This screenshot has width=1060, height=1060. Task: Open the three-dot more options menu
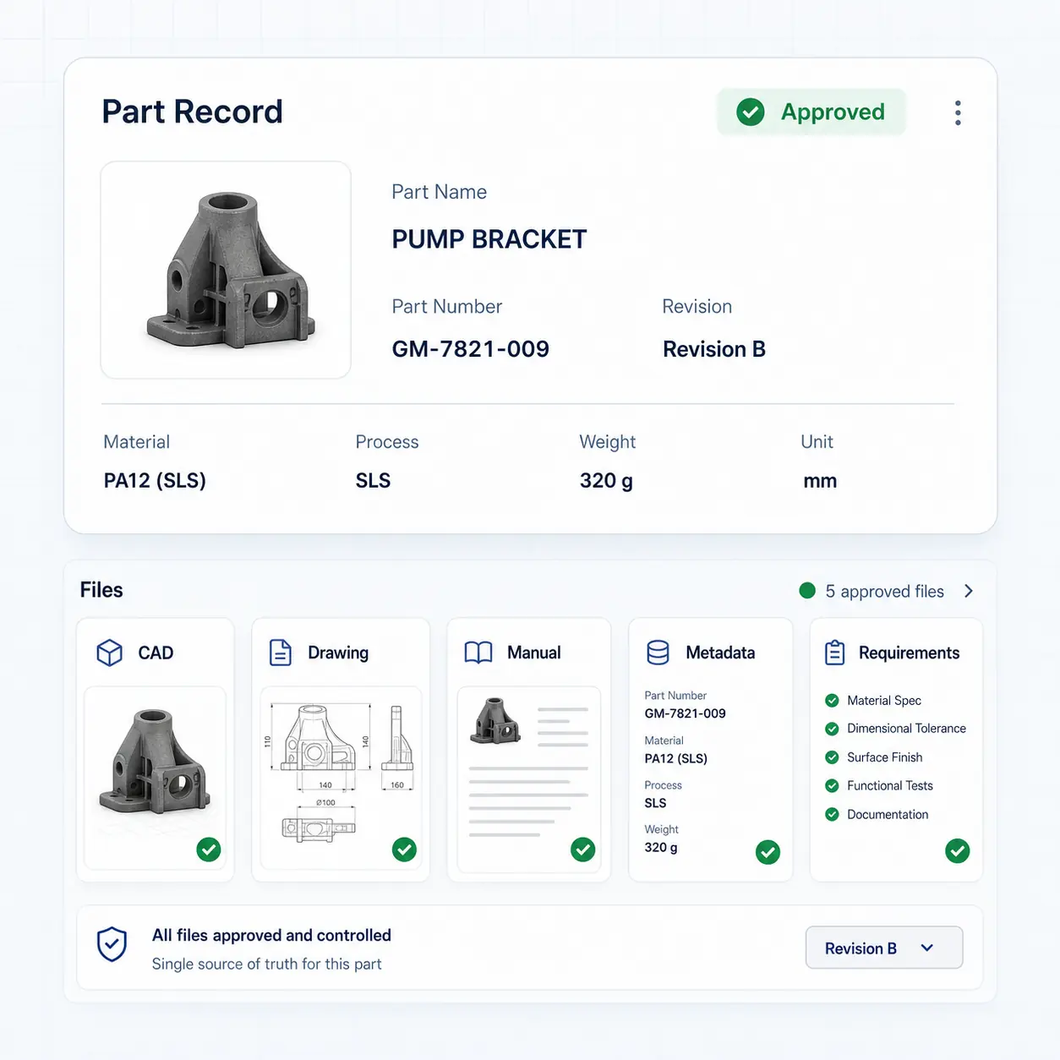[x=958, y=112]
